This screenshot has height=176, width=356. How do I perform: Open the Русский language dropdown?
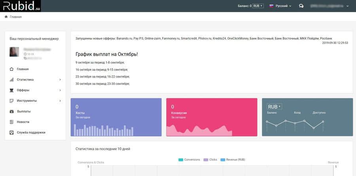[x=280, y=6]
